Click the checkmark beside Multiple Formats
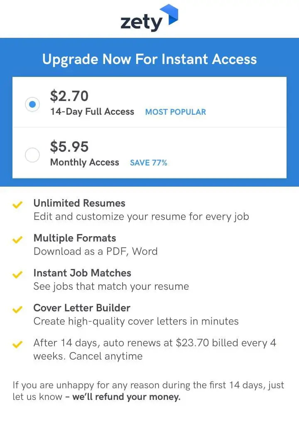The height and width of the screenshot is (424, 299). [17, 239]
